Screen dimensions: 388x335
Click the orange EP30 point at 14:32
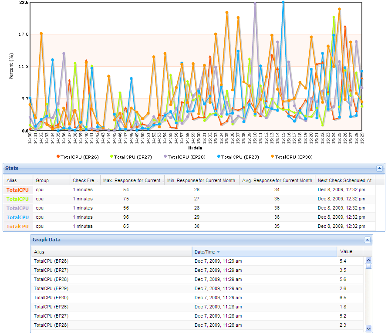tap(41, 34)
